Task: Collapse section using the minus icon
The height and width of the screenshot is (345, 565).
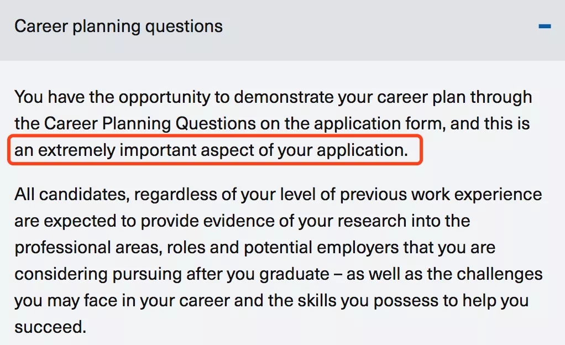Action: (x=545, y=27)
